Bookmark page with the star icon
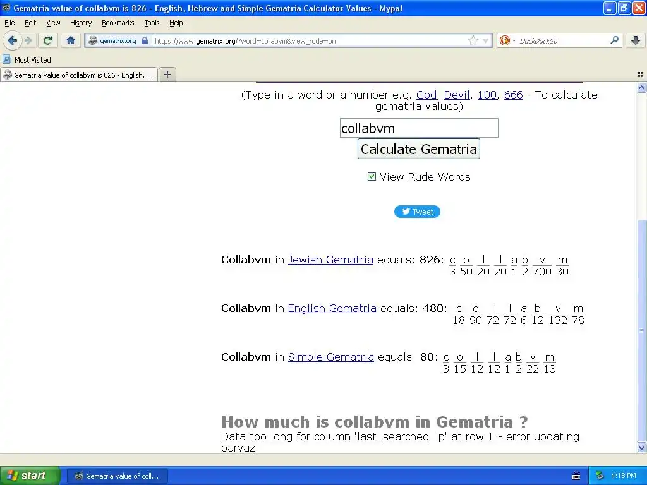Screen dimensions: 647x485 473,40
